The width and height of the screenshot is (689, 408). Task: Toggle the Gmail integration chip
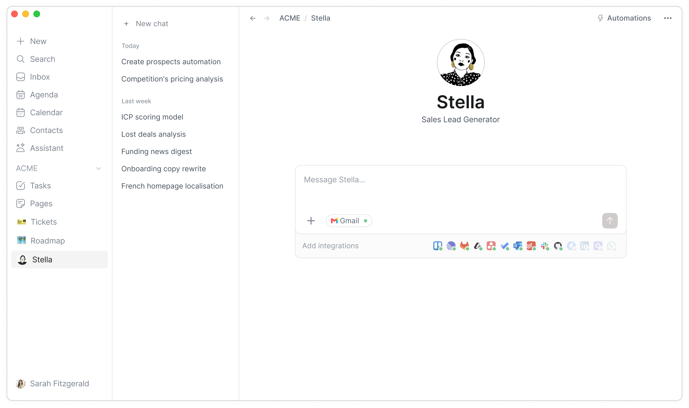(349, 221)
